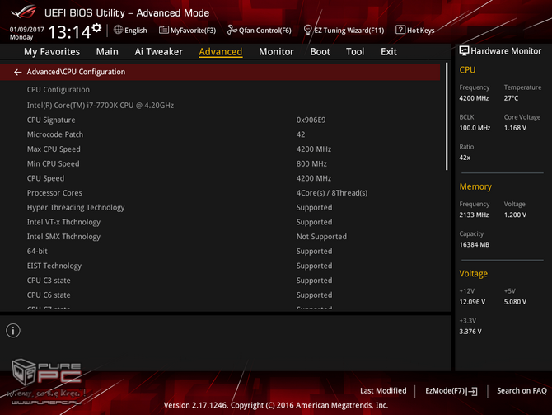Click the globe language icon
552x415 pixels.
118,30
